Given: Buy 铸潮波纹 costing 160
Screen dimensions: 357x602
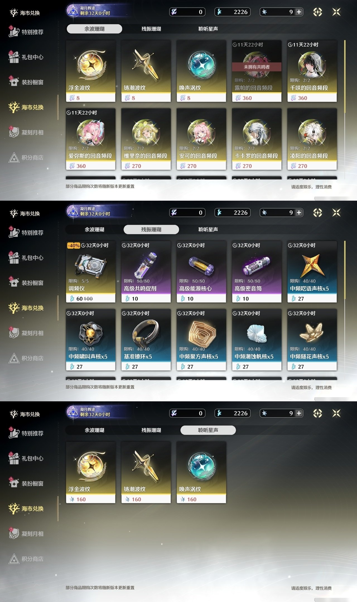Looking at the screenshot, I should 146,472.
